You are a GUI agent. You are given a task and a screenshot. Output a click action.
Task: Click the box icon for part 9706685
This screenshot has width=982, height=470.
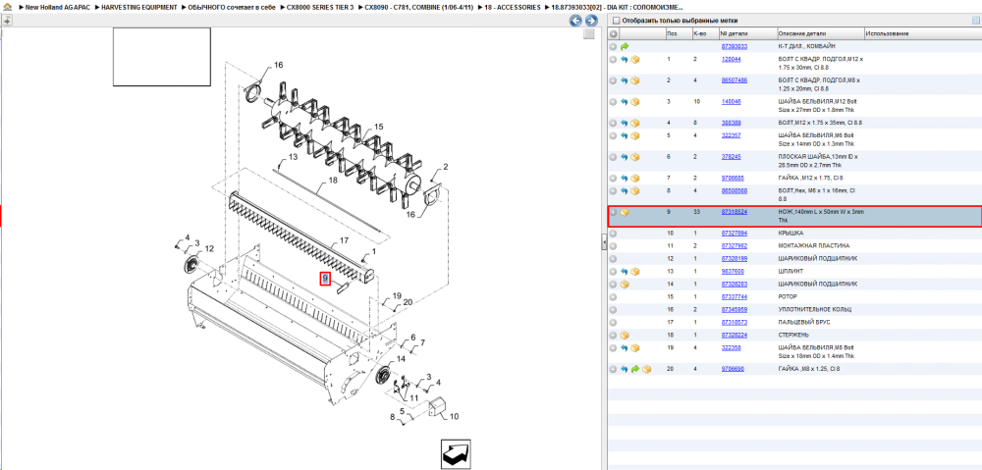(x=635, y=179)
